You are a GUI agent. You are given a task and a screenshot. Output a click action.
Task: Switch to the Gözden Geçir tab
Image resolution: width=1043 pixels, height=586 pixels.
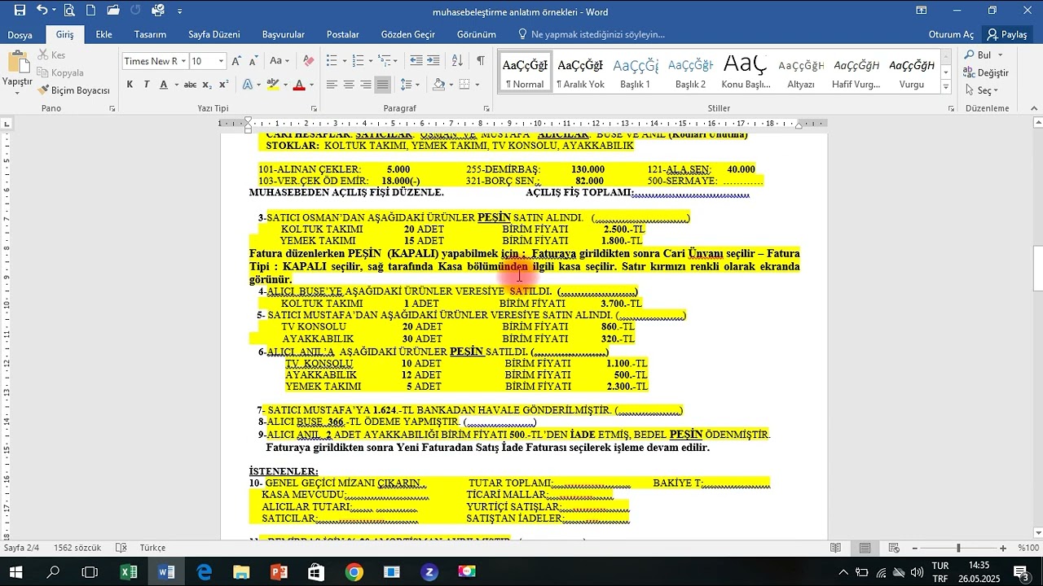click(x=407, y=34)
